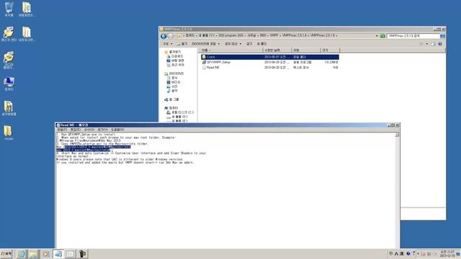Select the Crack folder in Explorer

[x=270, y=57]
